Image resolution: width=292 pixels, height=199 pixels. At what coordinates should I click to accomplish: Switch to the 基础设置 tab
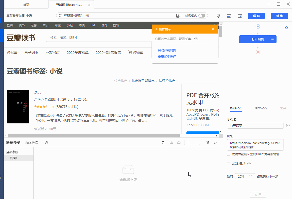pyautogui.click(x=236, y=108)
